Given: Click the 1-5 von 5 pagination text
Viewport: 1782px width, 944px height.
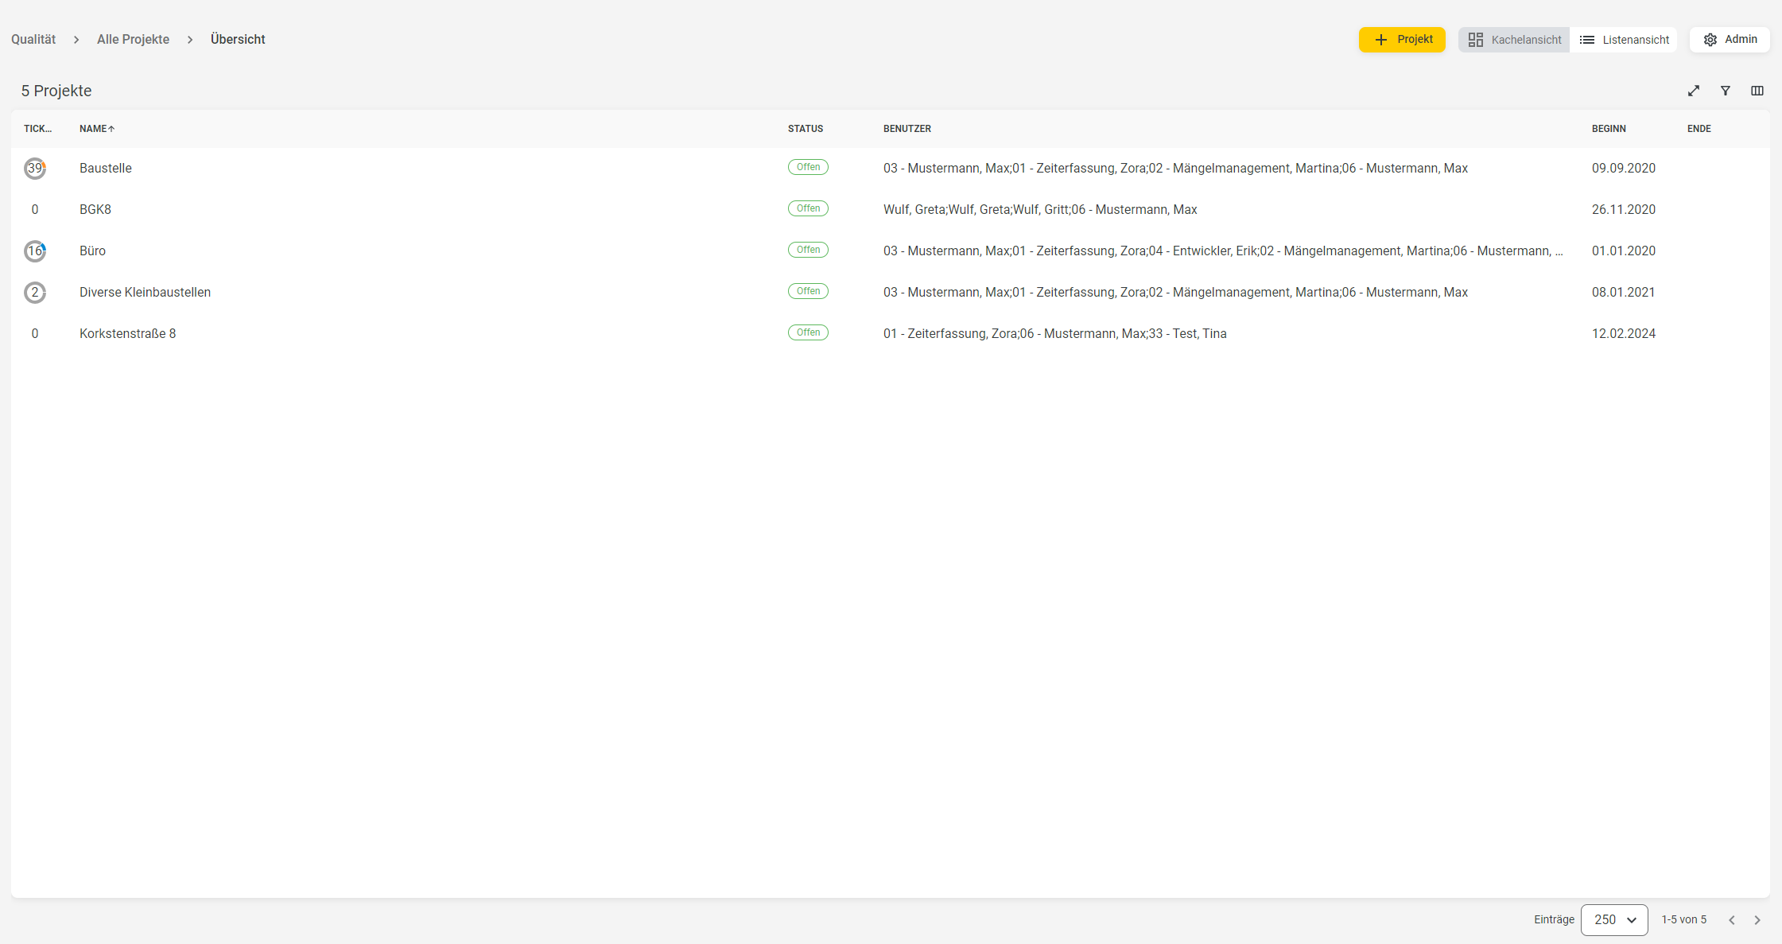Looking at the screenshot, I should [1684, 920].
